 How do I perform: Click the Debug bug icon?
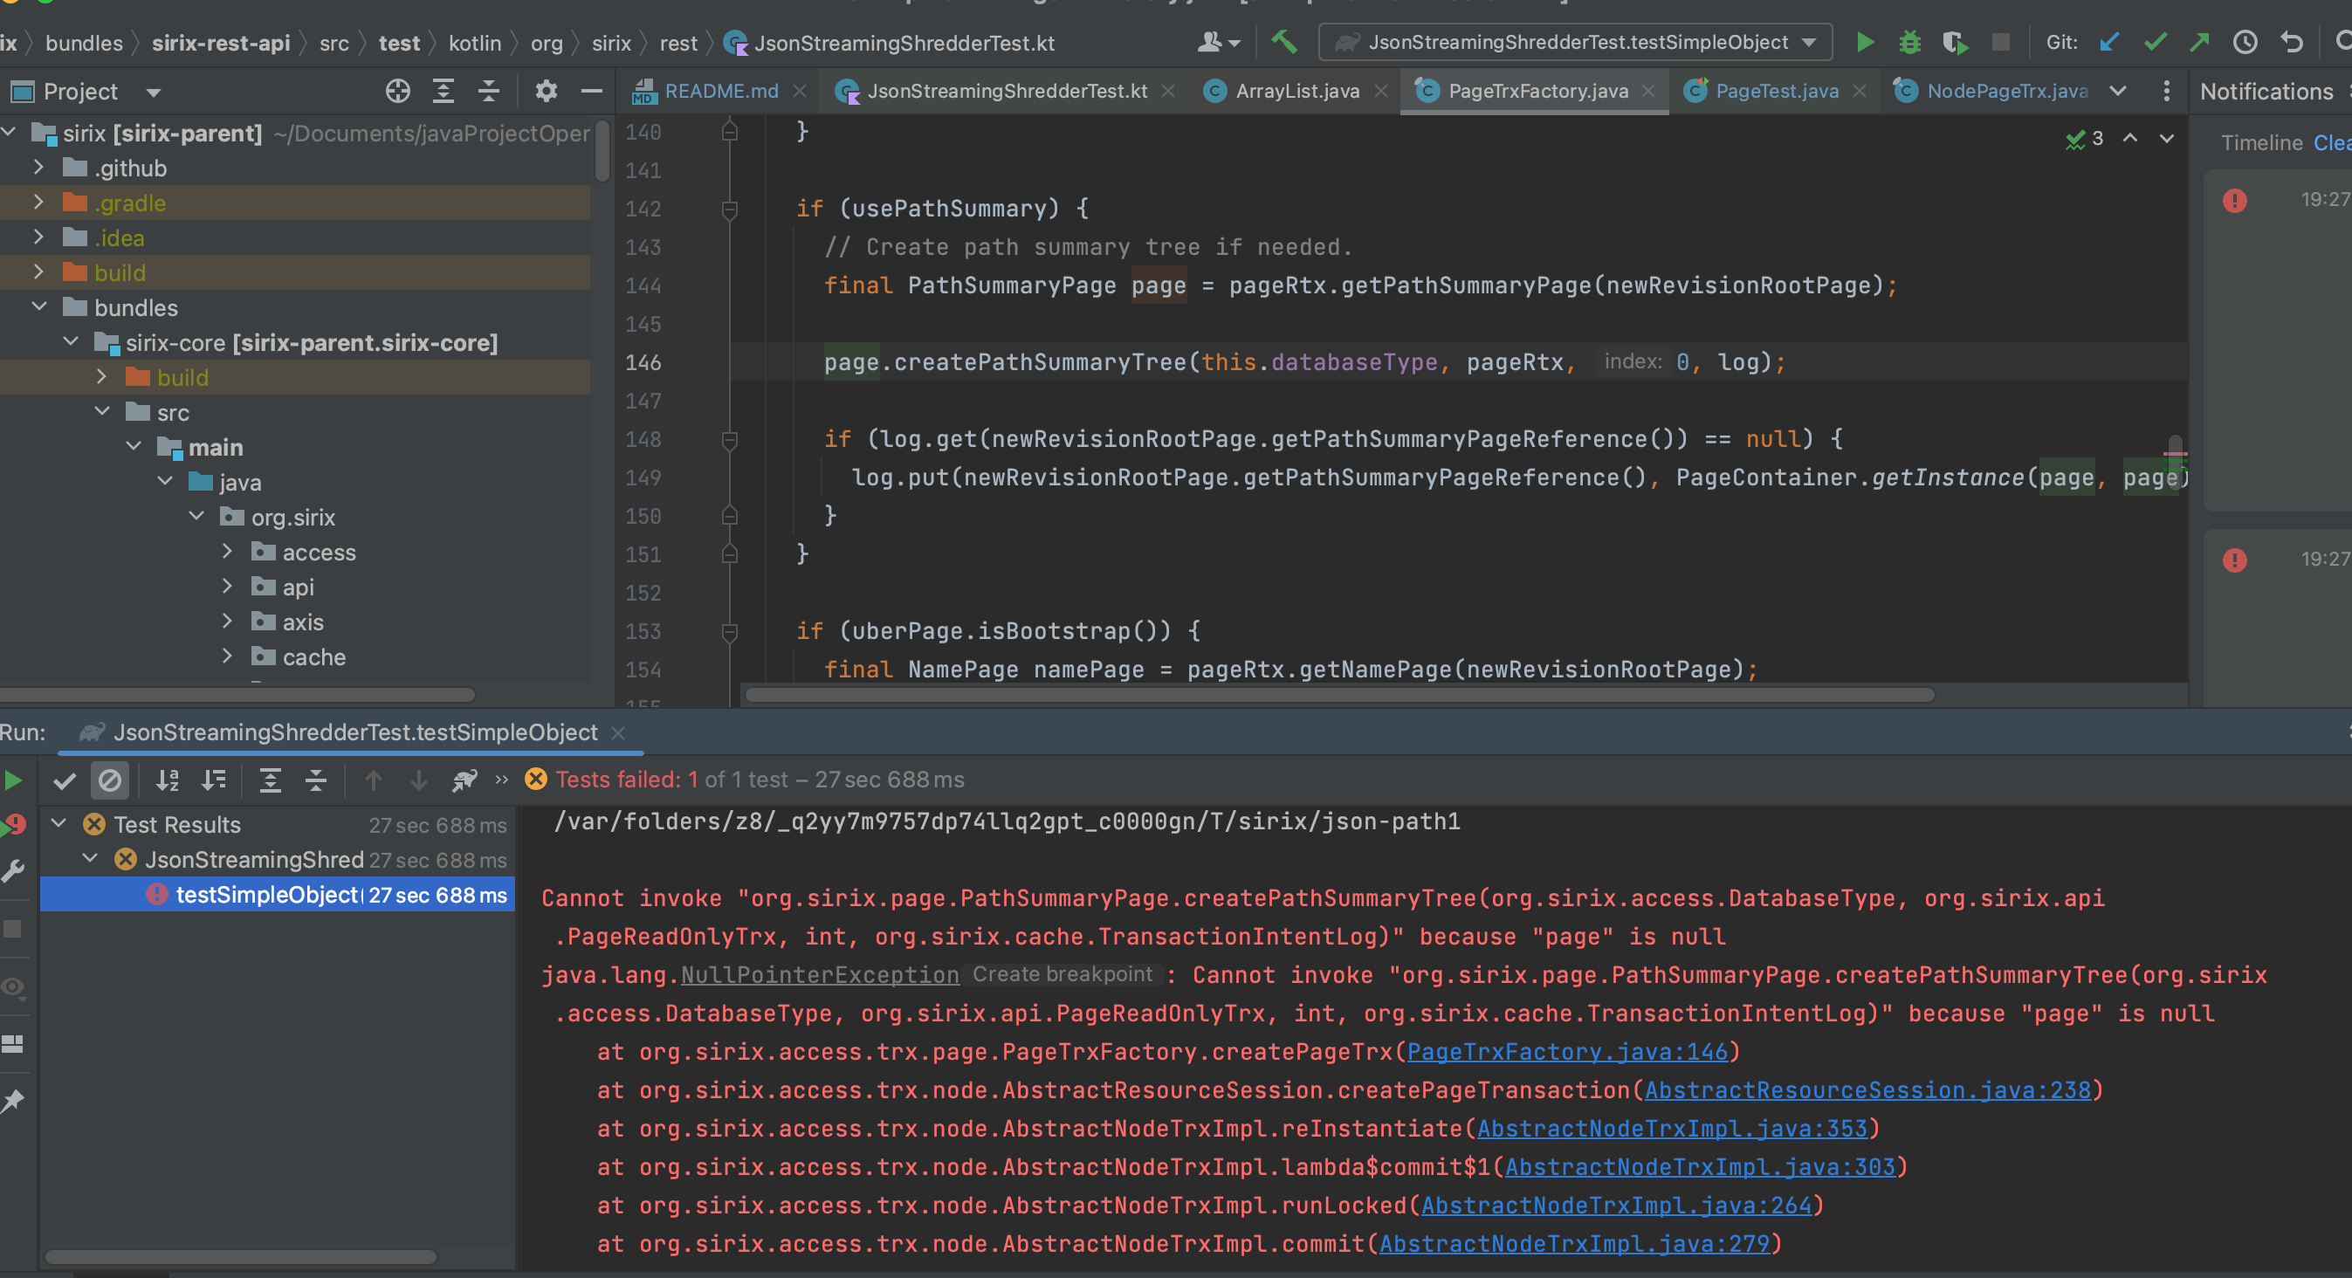(x=1909, y=43)
